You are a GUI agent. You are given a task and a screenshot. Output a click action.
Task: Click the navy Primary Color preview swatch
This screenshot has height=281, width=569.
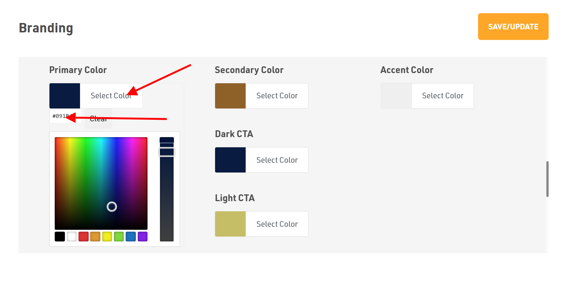65,96
